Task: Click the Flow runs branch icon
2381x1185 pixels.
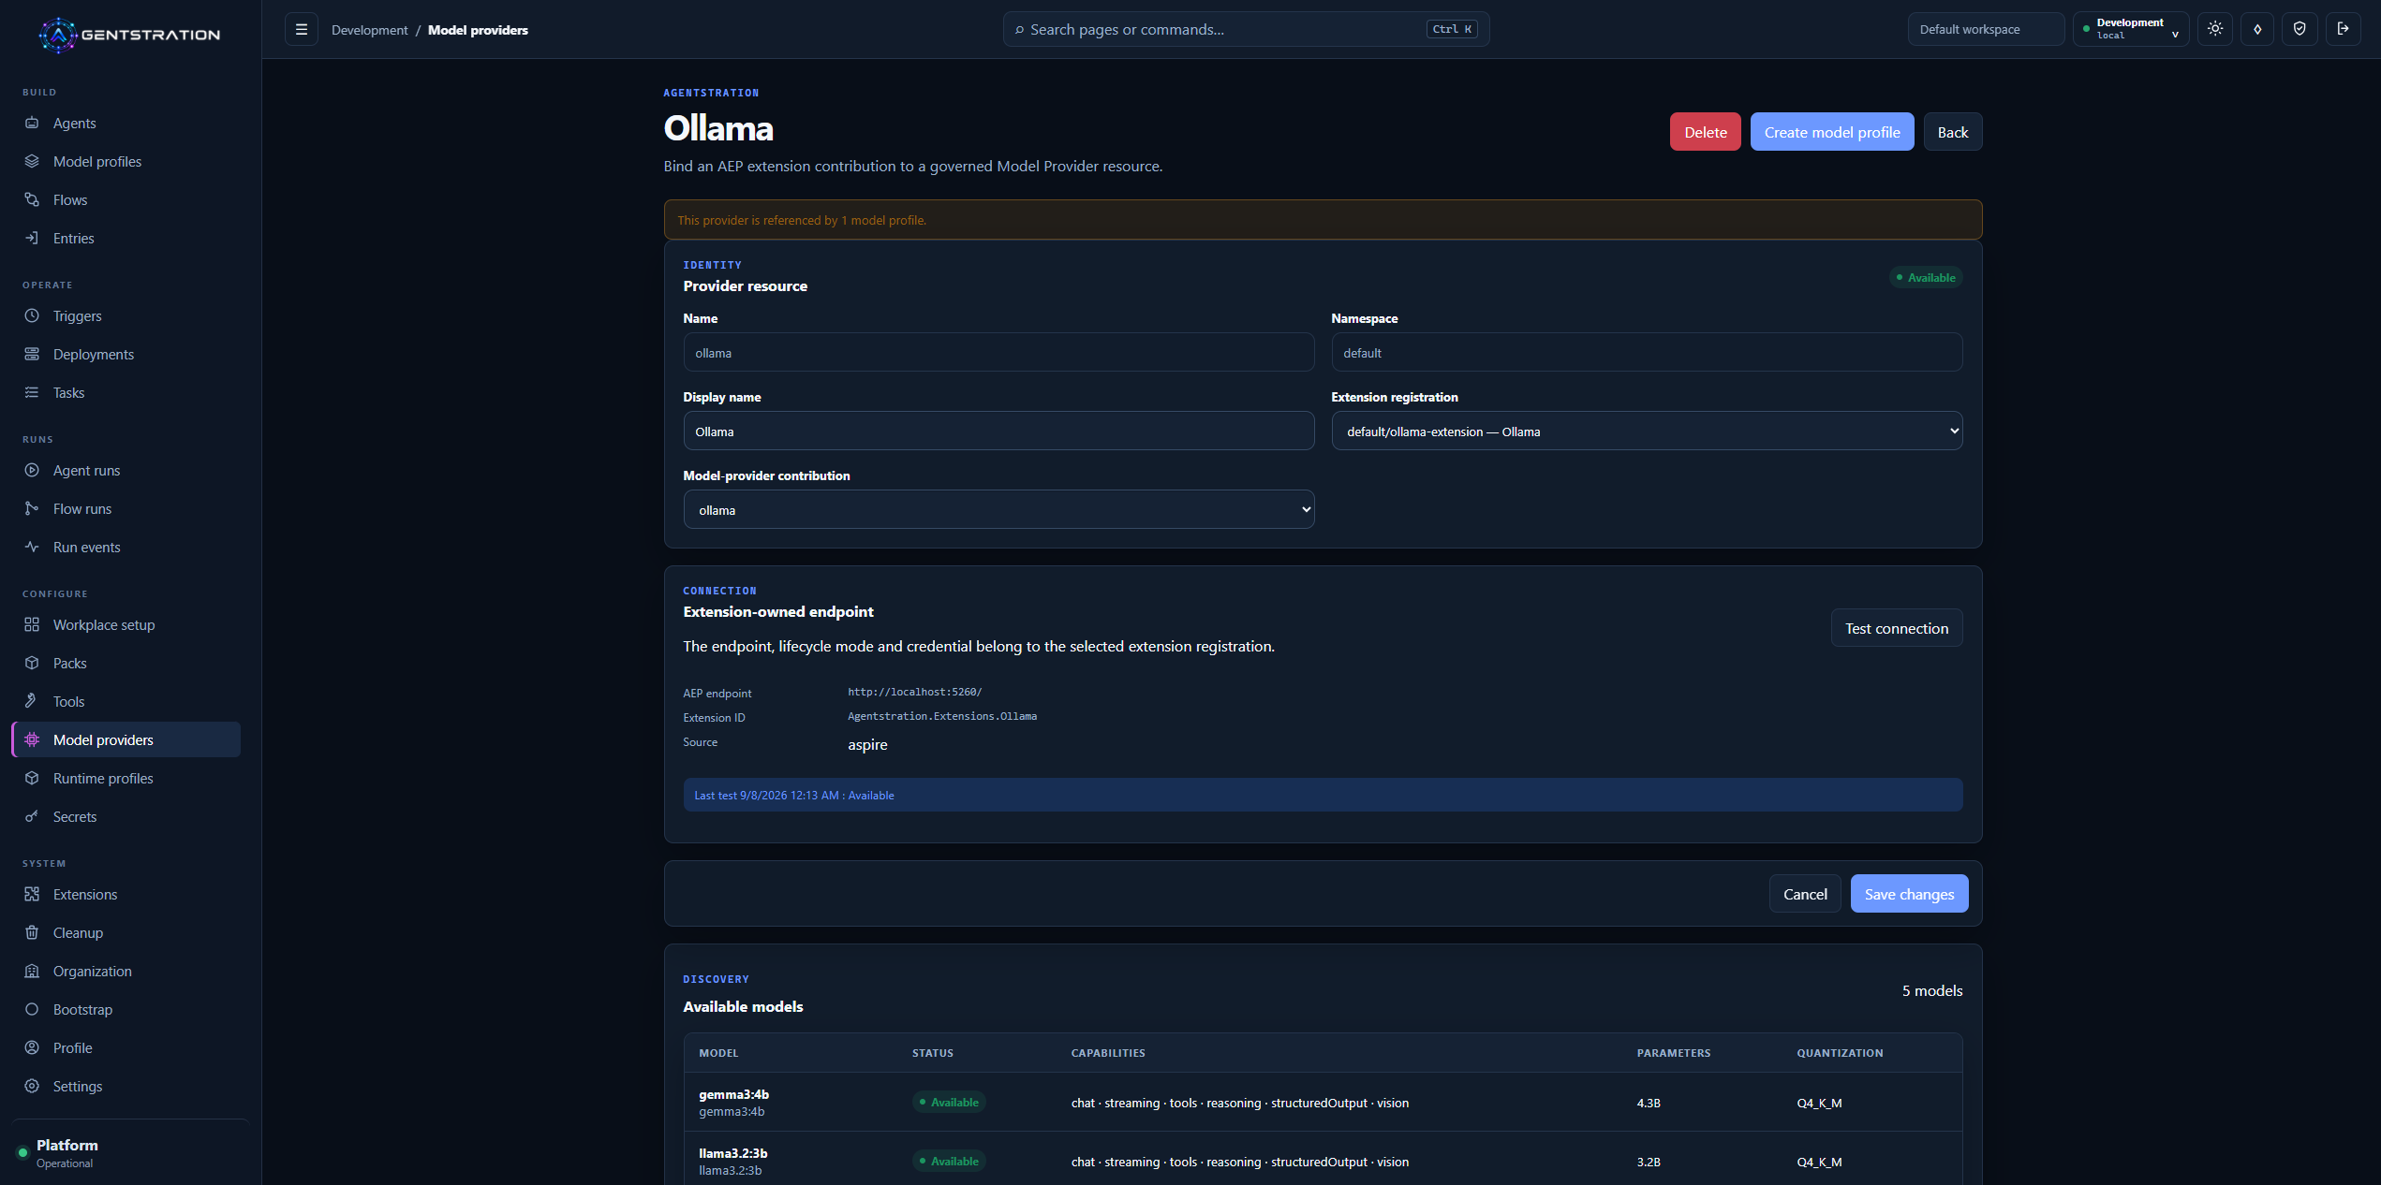Action: coord(32,508)
